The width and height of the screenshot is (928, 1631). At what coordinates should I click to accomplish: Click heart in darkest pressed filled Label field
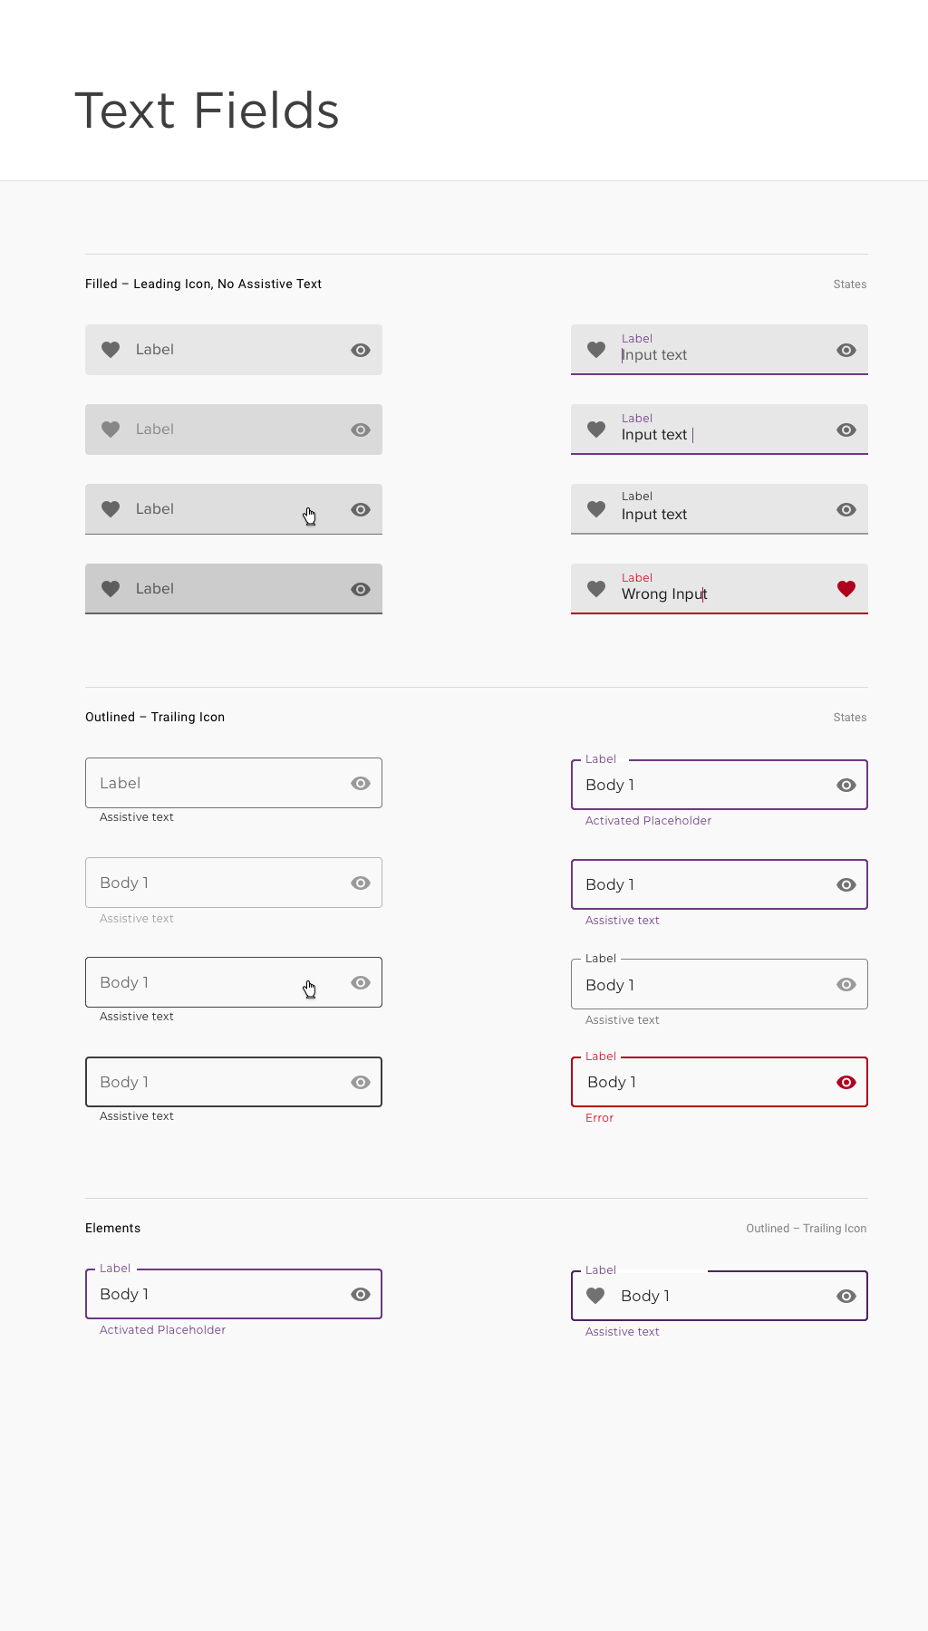point(111,589)
